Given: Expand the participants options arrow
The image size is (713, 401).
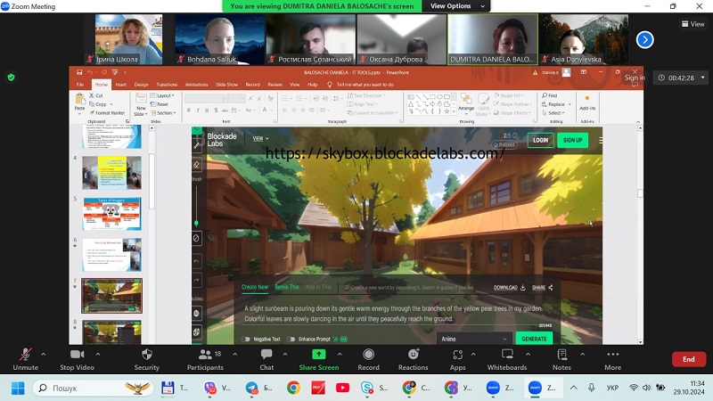Looking at the screenshot, I should pyautogui.click(x=235, y=354).
